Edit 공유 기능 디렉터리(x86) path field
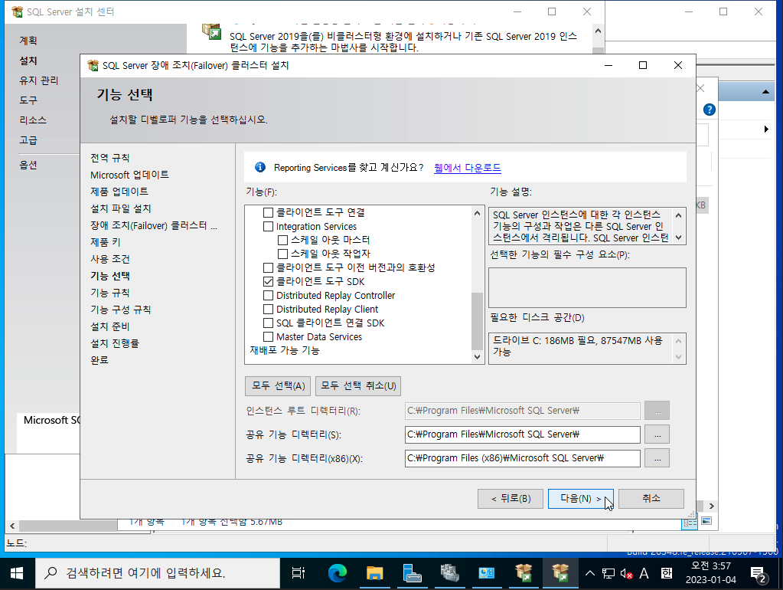Viewport: 783px width, 590px height. [x=522, y=458]
